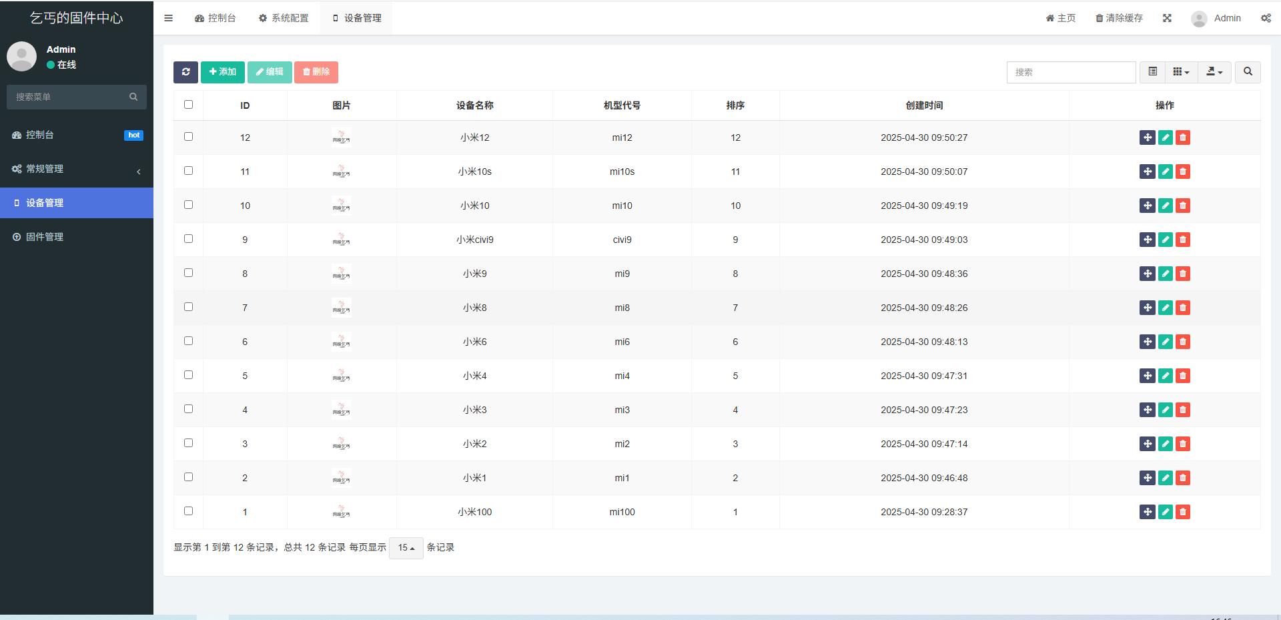Image resolution: width=1281 pixels, height=620 pixels.
Task: Open the settings gears icon at top right
Action: click(1266, 18)
